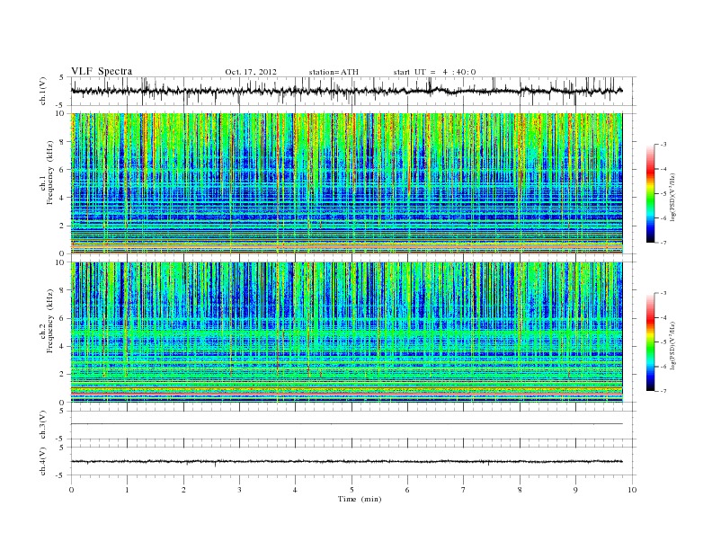Click the ch.1 voltage waveform trace
This screenshot has height=550, width=712.
[x=346, y=91]
